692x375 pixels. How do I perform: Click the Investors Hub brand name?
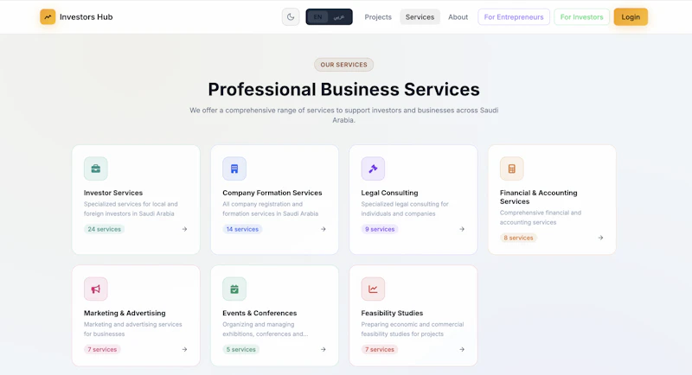(x=86, y=16)
